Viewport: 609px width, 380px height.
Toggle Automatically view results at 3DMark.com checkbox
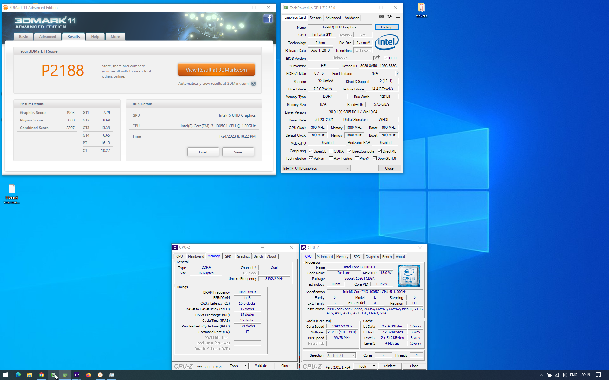tap(254, 84)
